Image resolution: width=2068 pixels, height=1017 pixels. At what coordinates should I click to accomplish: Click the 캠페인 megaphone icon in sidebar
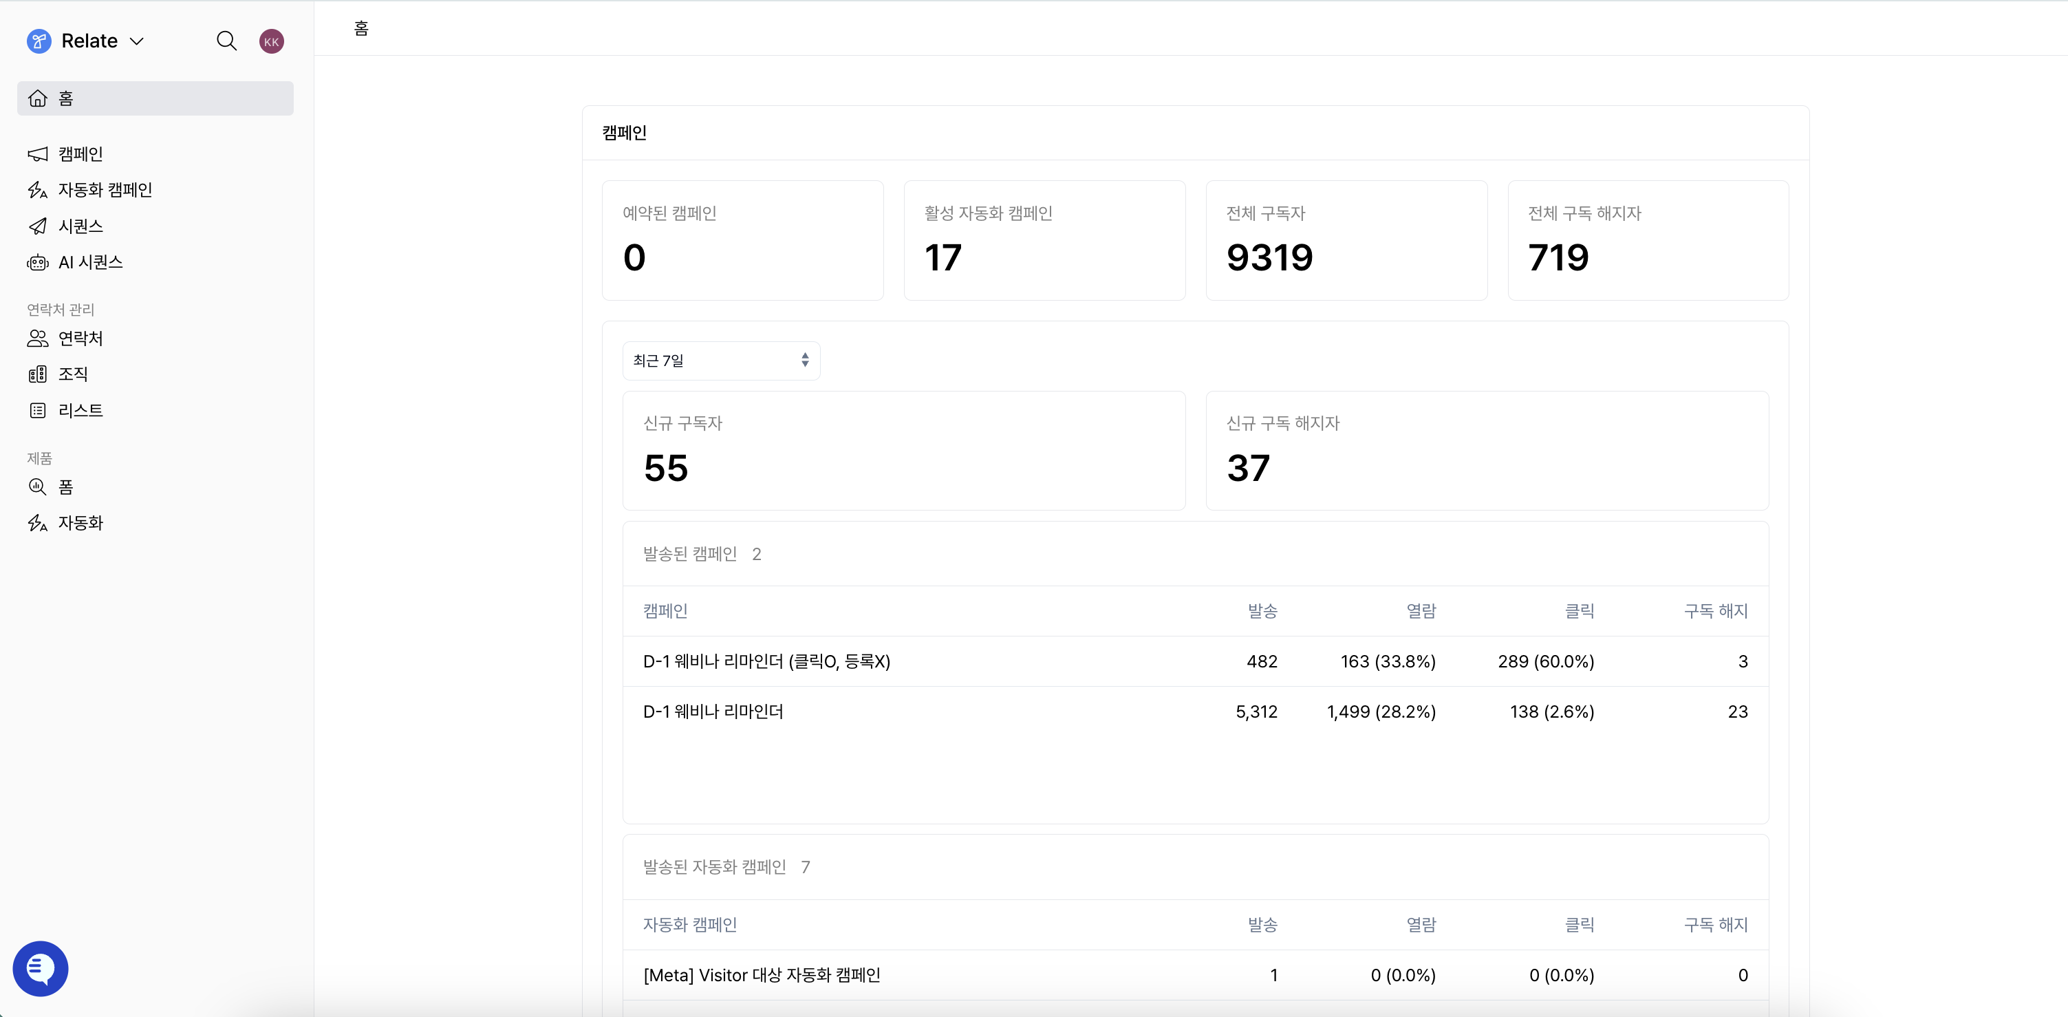(38, 154)
